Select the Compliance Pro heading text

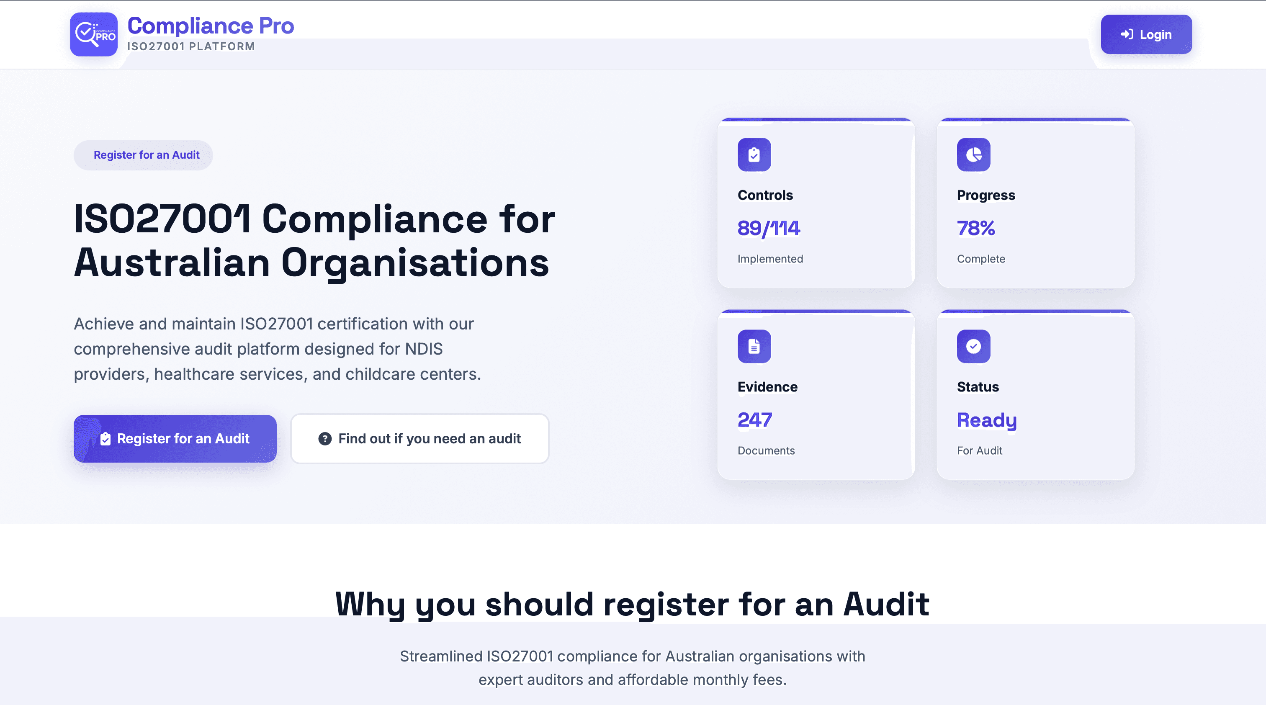210,26
